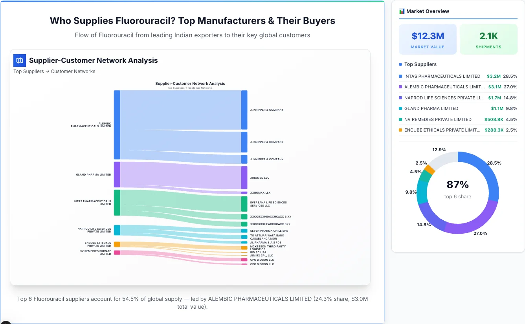Click the $3.2M value for INTAS PHARMACEUTICALS
The width and height of the screenshot is (525, 324).
click(x=494, y=76)
